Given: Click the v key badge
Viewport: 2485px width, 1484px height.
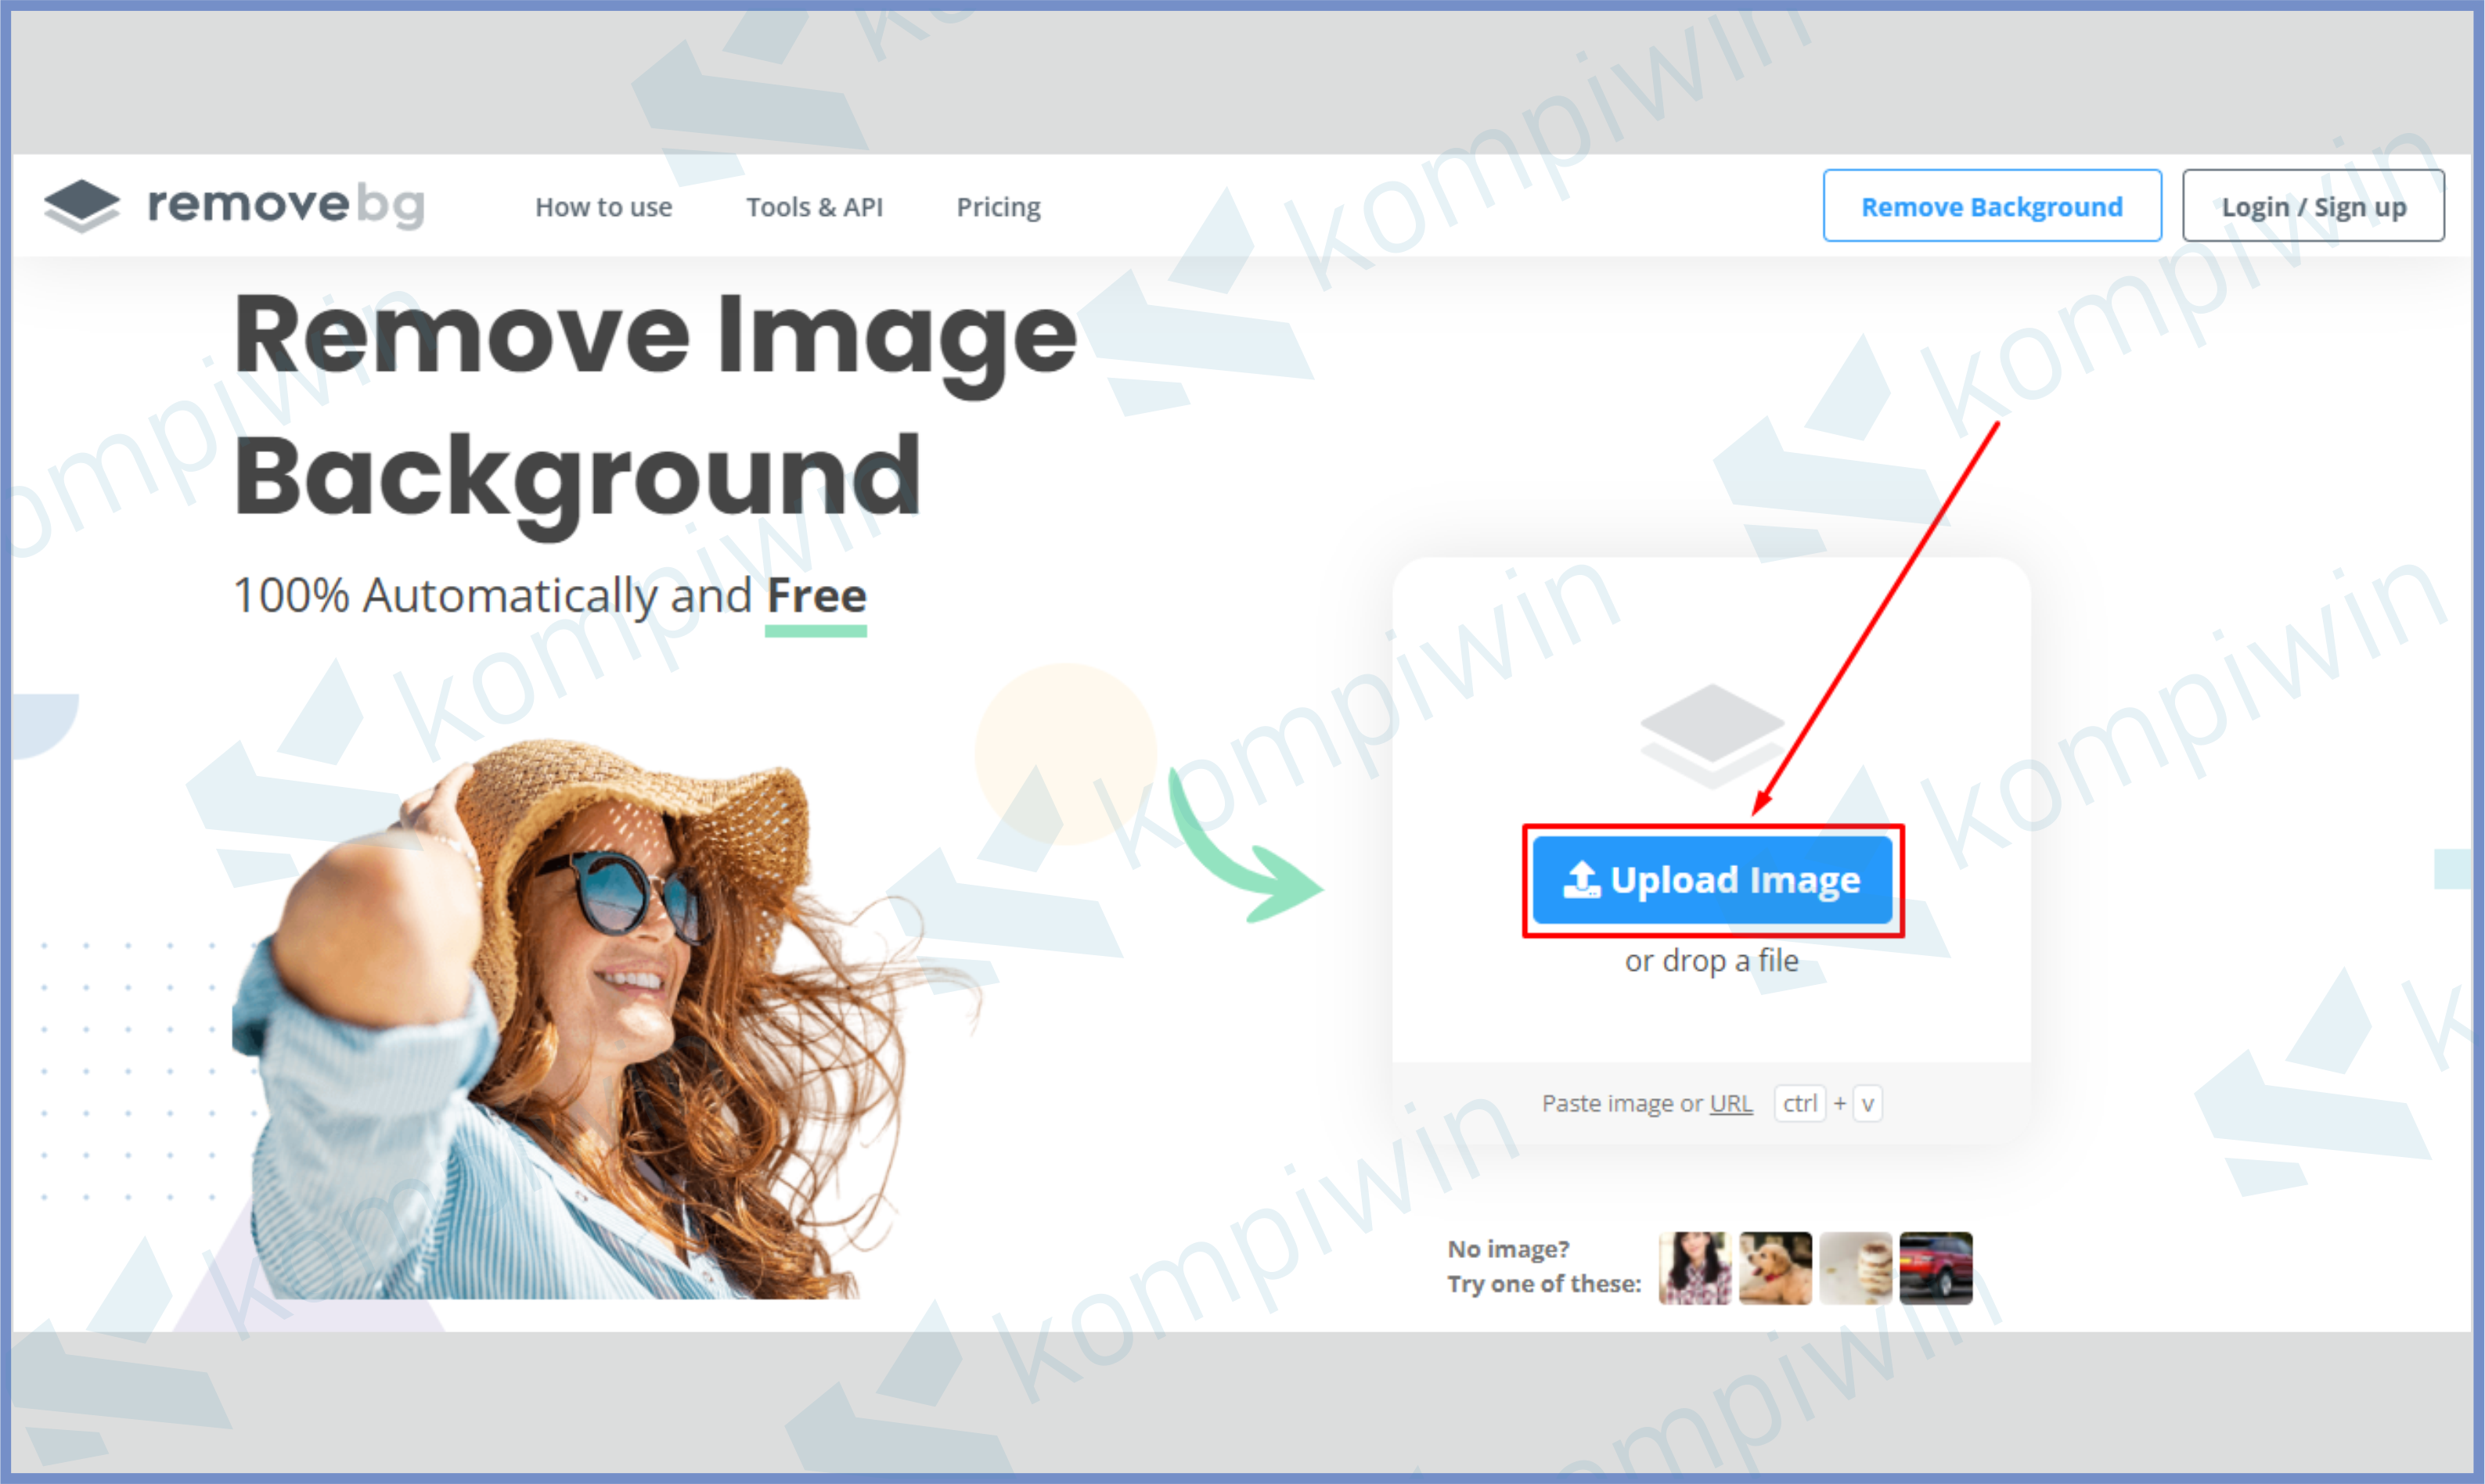Looking at the screenshot, I should [1867, 1103].
